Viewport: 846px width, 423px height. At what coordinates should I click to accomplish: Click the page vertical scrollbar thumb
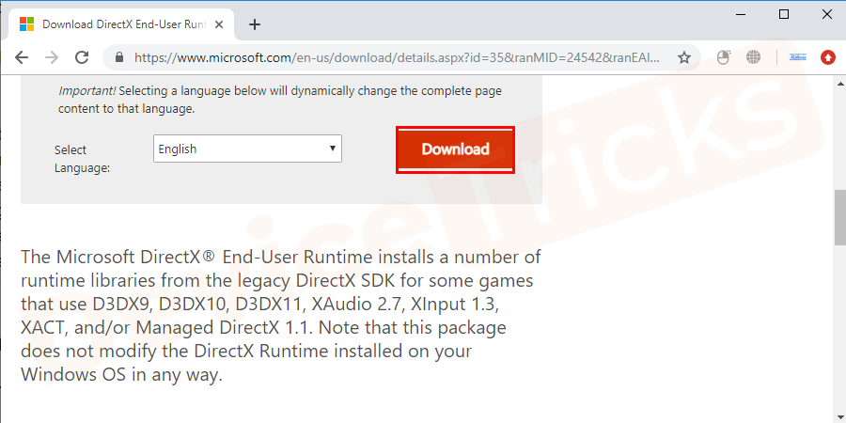tap(840, 217)
